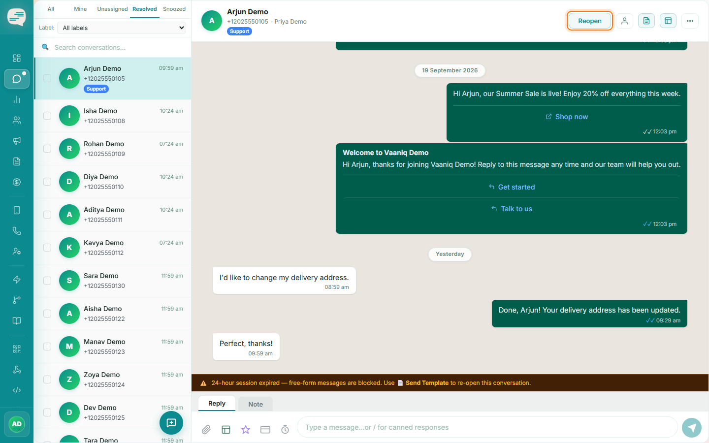Tick the checkbox for Sara Demo conversation
Viewport: 709px width, 443px height.
pyautogui.click(x=47, y=281)
